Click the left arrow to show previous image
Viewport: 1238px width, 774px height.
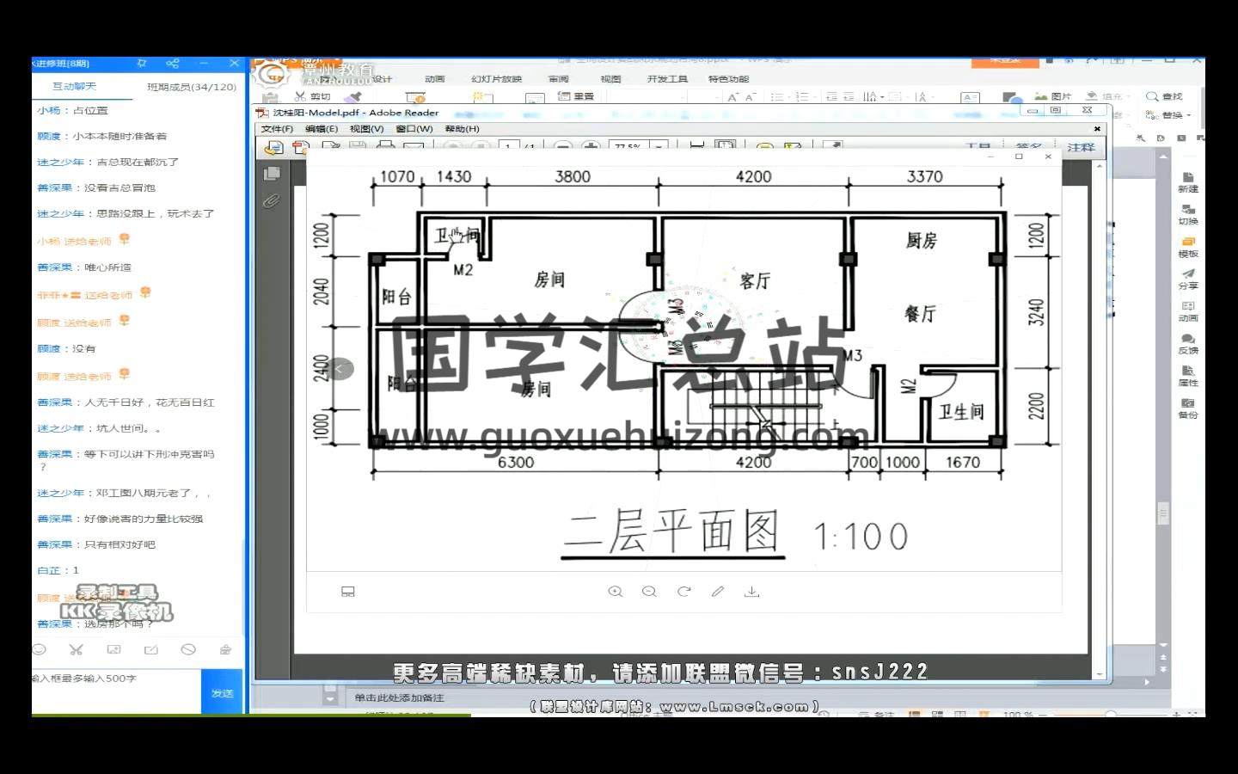tap(338, 369)
